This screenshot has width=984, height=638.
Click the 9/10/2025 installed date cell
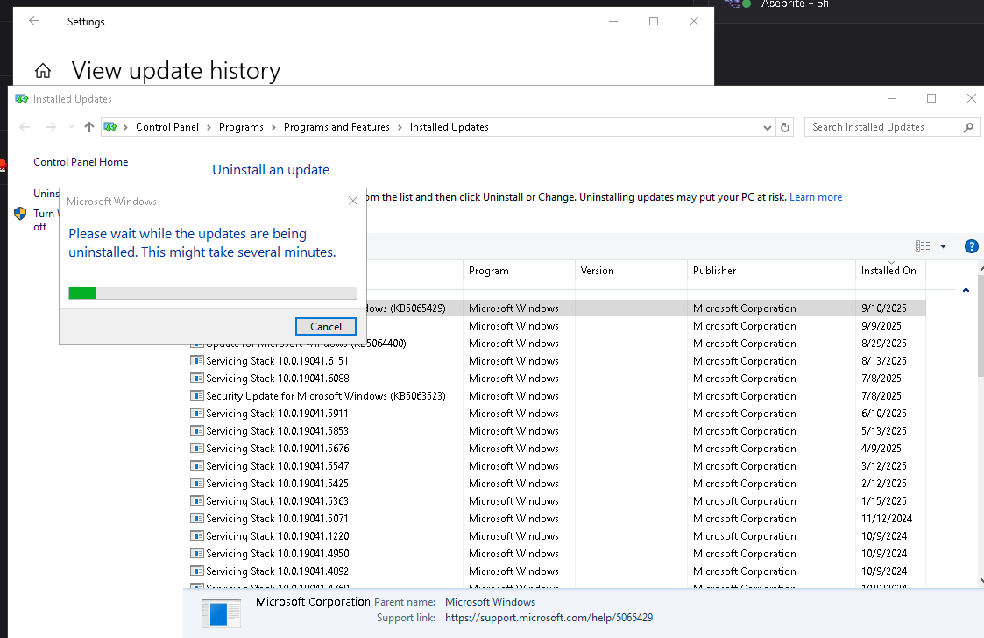[883, 308]
